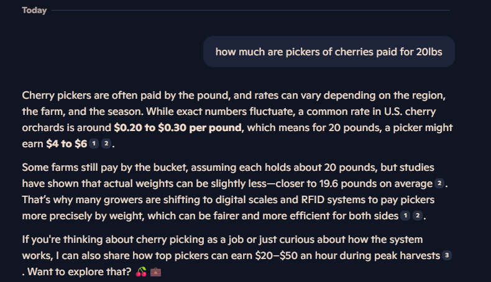The height and width of the screenshot is (282, 491).
Task: Open citation 1 after "$4 to $6"
Action: click(93, 144)
